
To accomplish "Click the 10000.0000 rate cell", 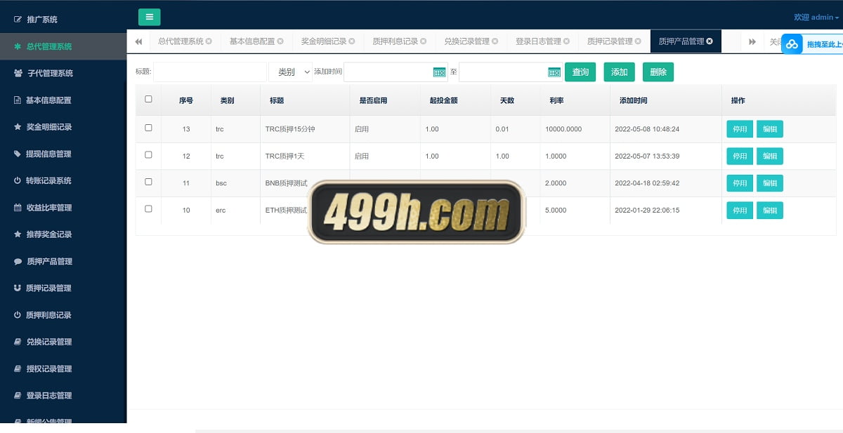I will point(563,129).
